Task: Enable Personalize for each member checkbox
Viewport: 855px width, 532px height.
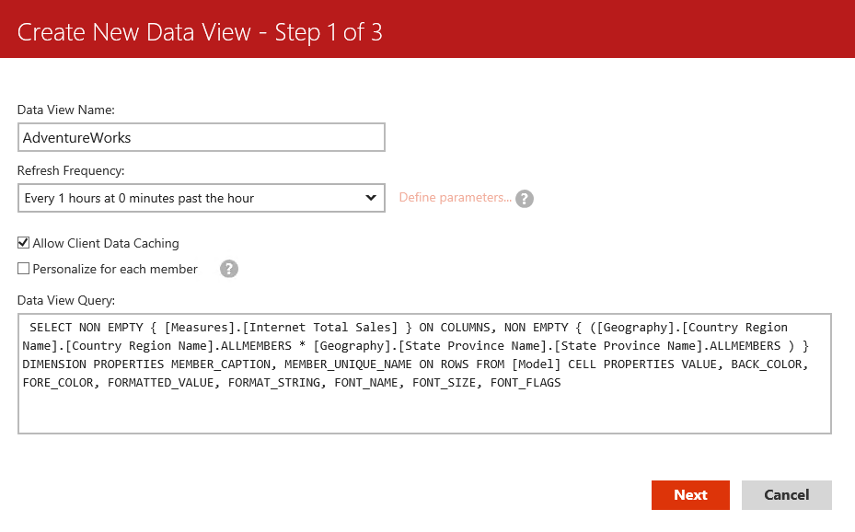Action: tap(24, 269)
